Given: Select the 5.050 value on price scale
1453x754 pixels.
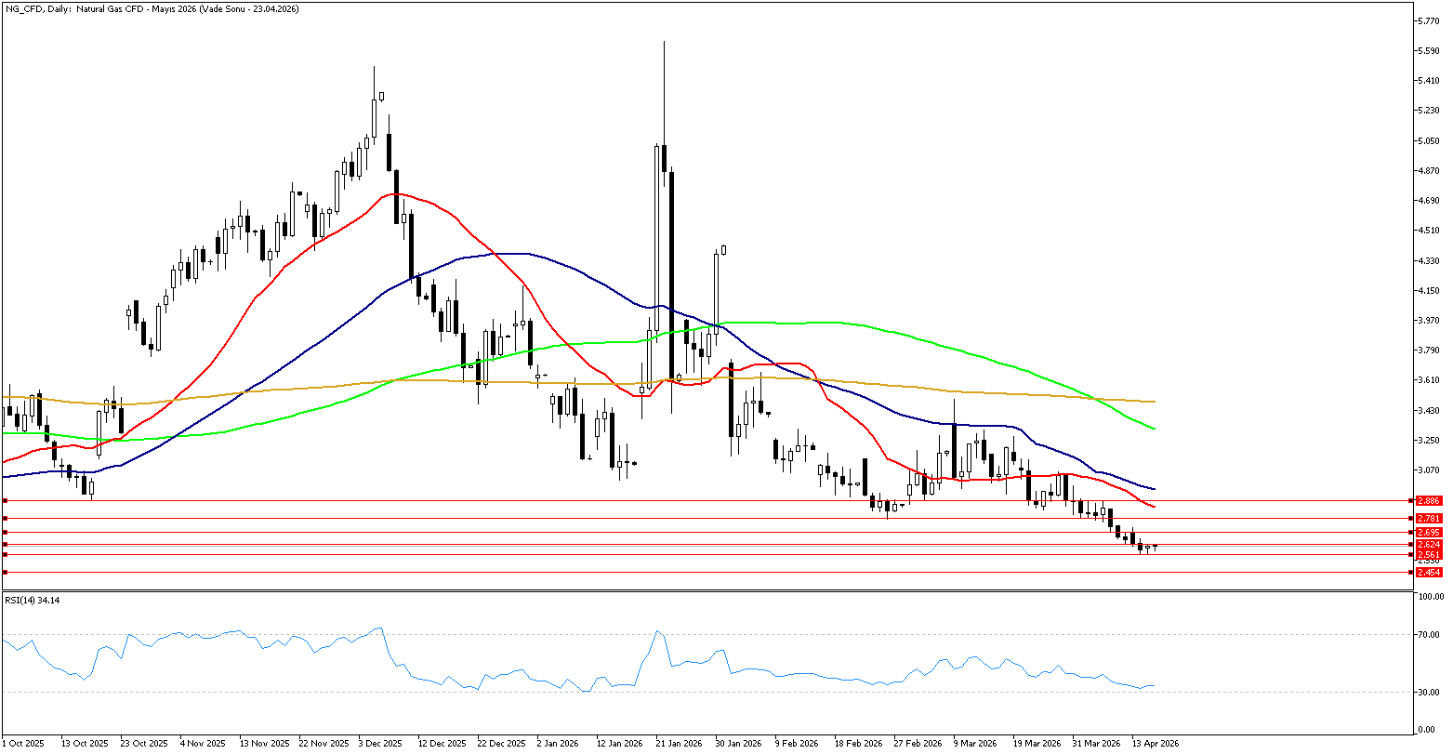Looking at the screenshot, I should [1429, 140].
